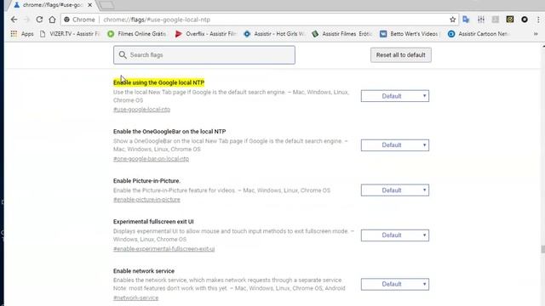Click the gray square extension icon

[496, 20]
